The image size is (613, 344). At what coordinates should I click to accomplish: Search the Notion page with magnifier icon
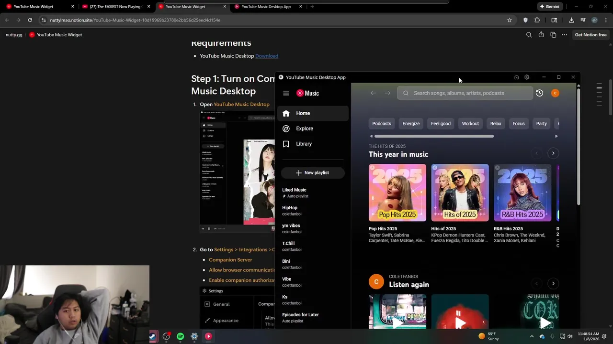529,35
